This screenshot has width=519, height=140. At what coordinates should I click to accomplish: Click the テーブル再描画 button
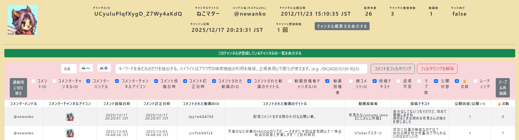(x=502, y=88)
